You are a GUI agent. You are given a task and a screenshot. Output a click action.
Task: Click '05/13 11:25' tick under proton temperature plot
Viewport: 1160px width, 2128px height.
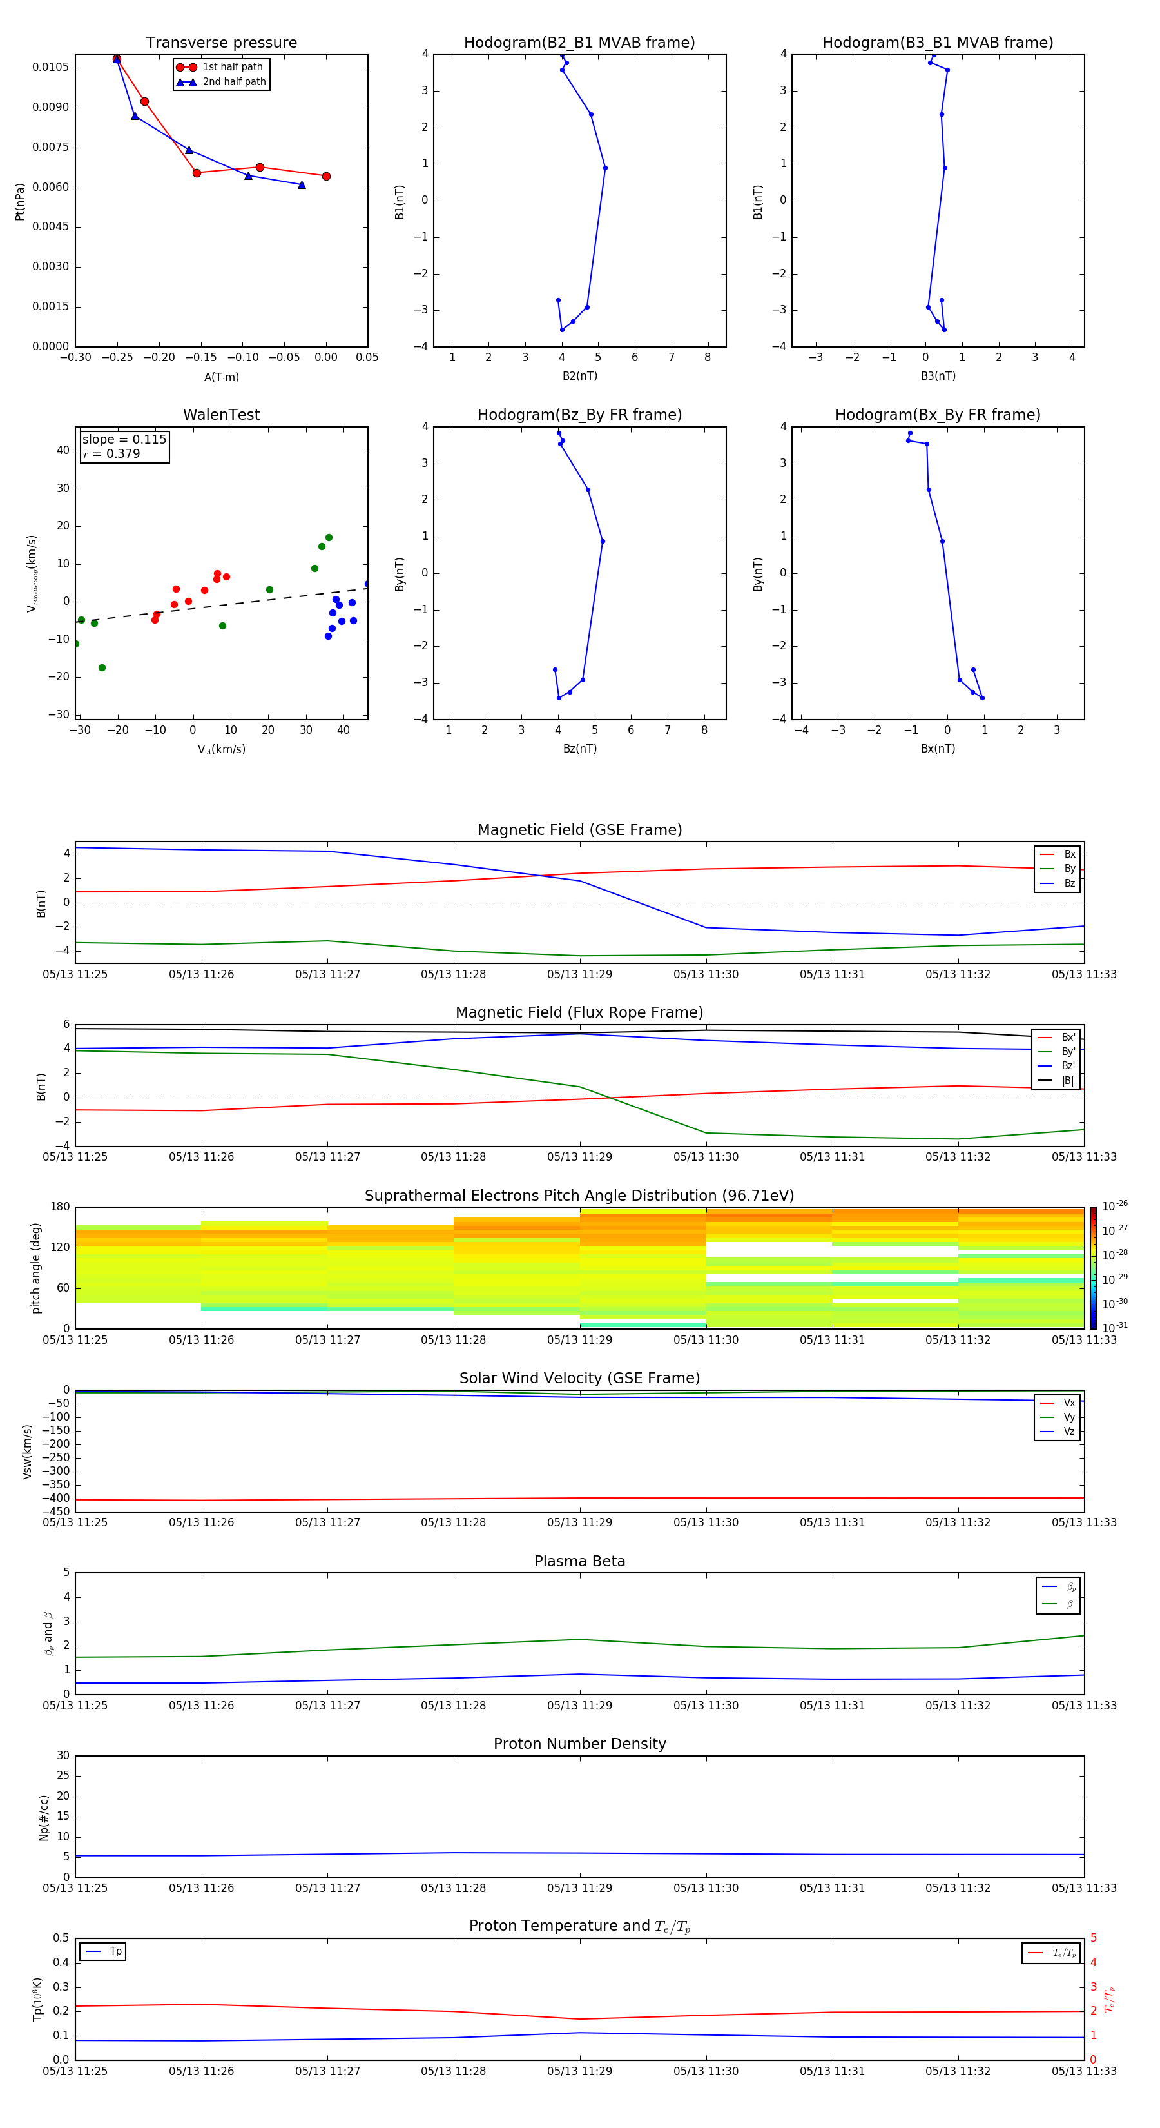(75, 2071)
